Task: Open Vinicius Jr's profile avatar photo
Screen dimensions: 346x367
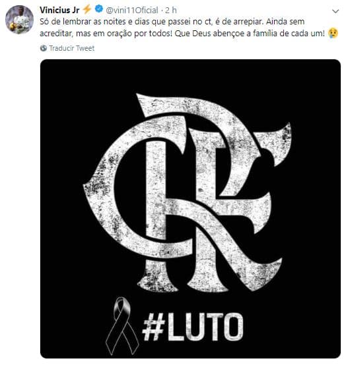Action: pyautogui.click(x=19, y=19)
